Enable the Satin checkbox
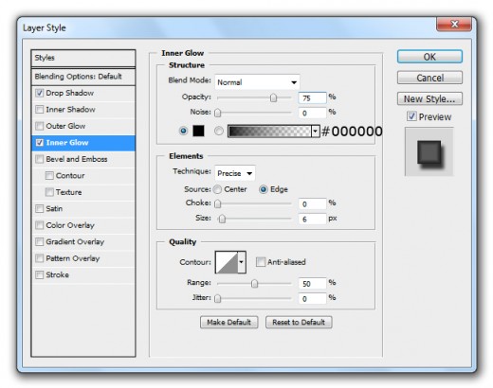 pos(40,209)
